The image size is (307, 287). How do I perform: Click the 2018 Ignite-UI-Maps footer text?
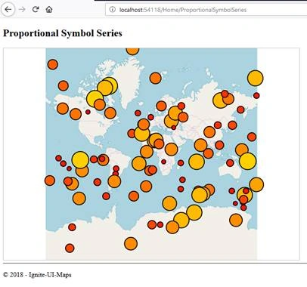click(37, 274)
